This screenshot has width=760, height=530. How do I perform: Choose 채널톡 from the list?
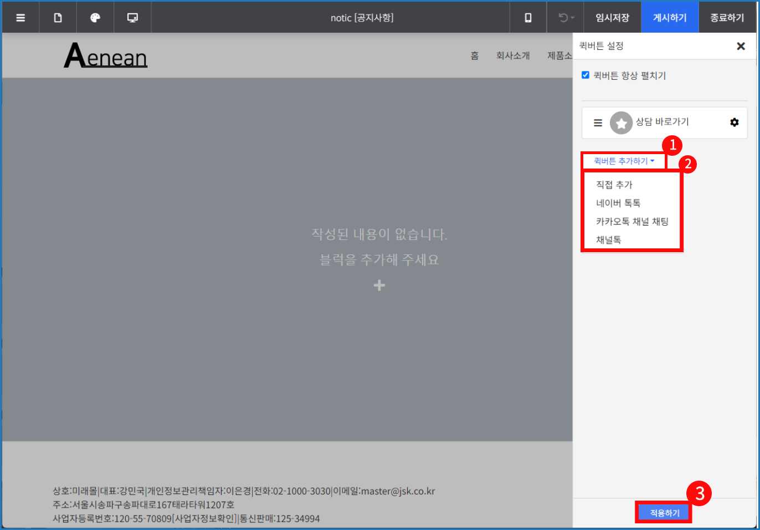(608, 239)
